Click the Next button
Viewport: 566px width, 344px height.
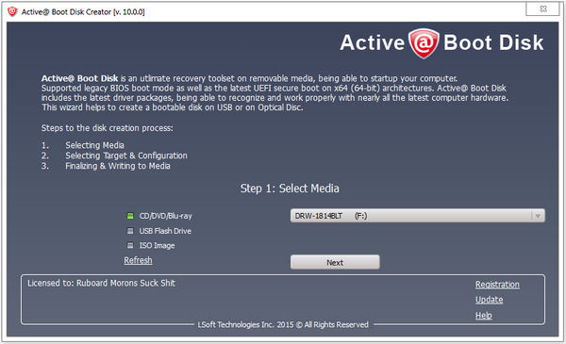[x=335, y=262]
